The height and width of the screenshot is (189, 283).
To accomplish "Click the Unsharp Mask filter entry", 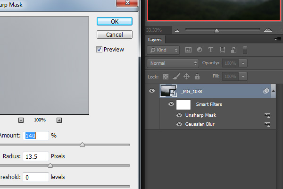I will click(x=201, y=115).
